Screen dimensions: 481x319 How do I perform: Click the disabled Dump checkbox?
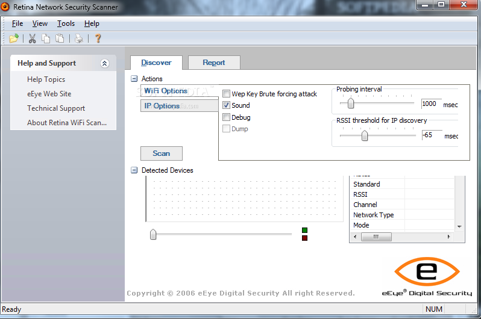pyautogui.click(x=227, y=129)
